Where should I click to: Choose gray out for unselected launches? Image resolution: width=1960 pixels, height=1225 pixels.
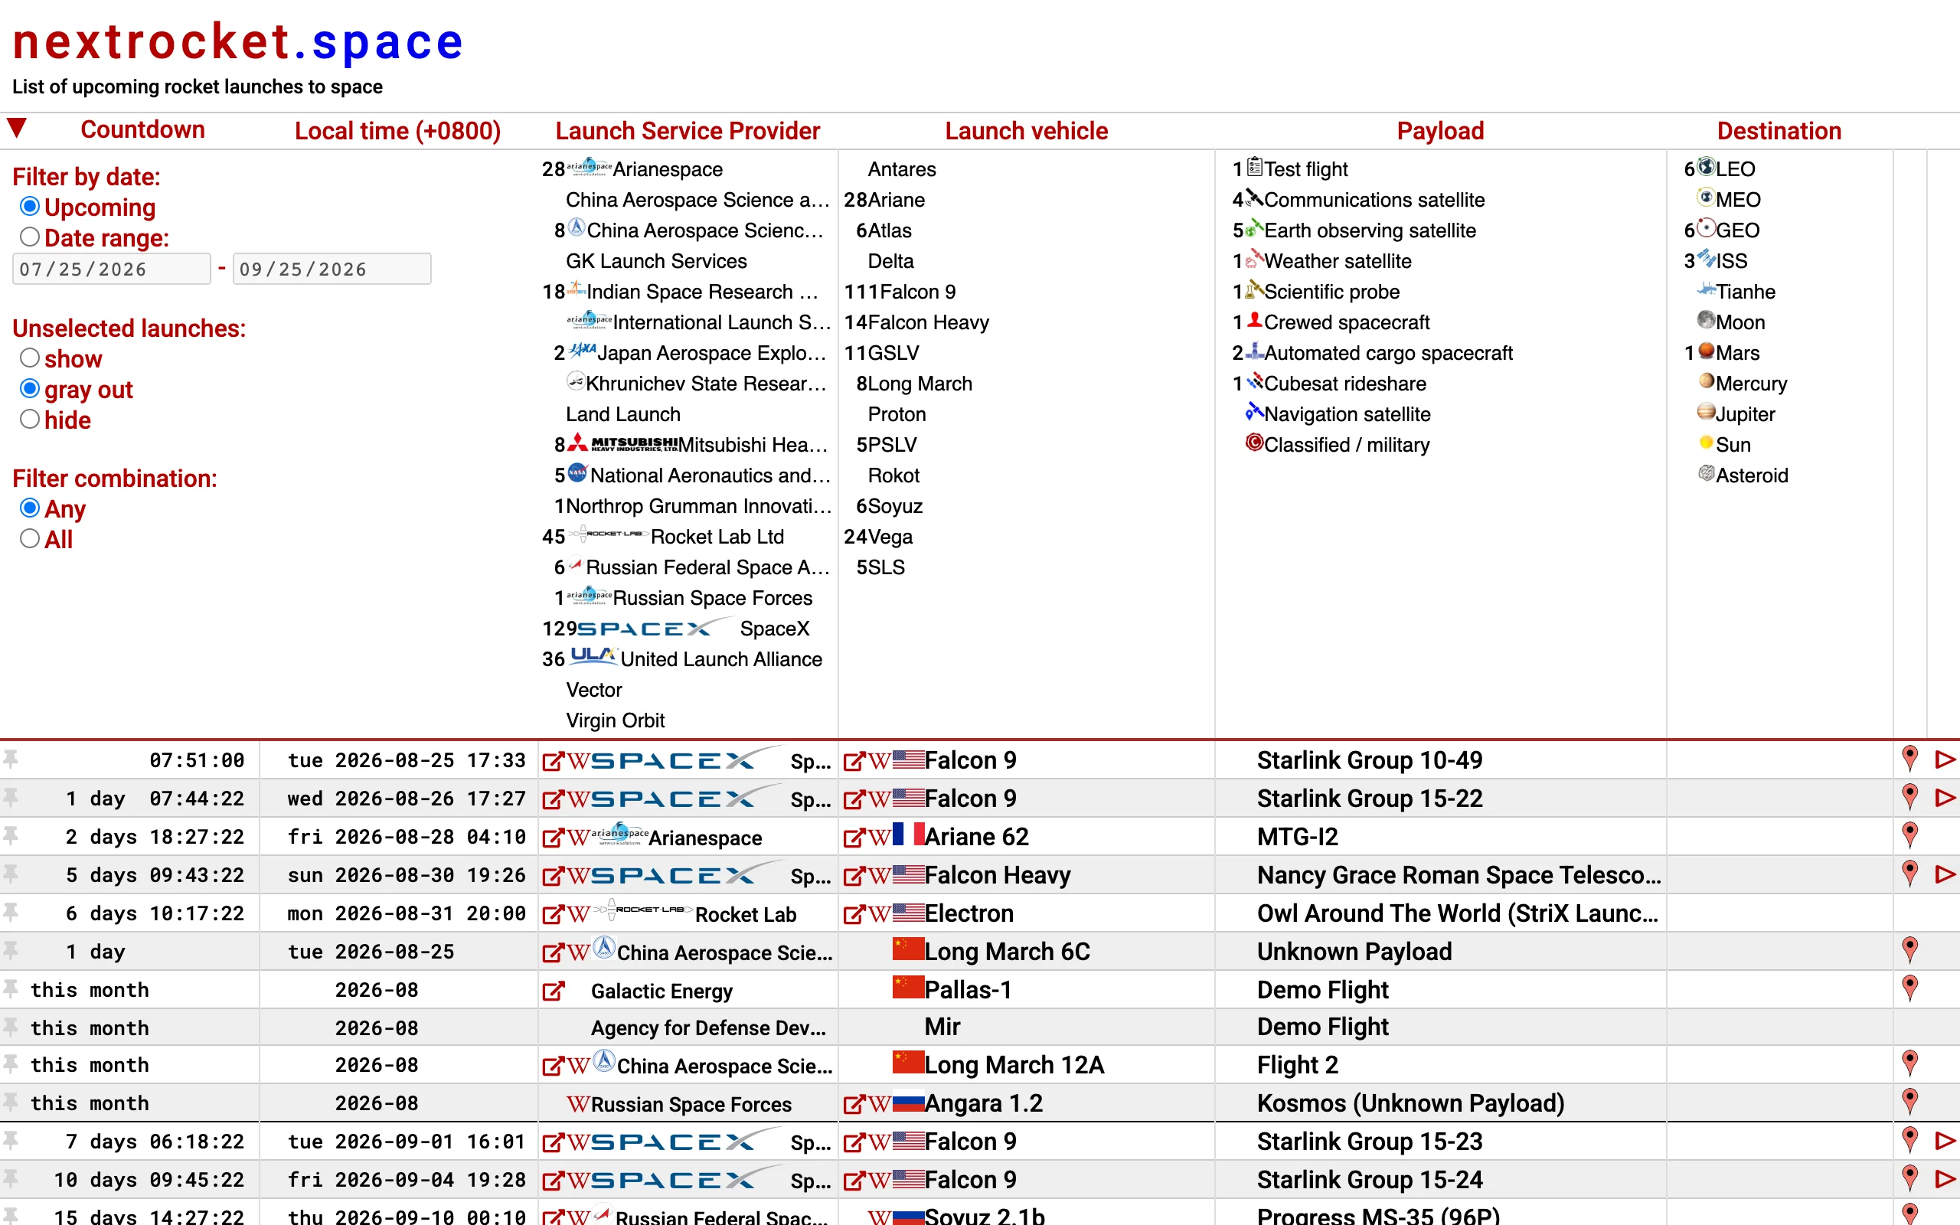[x=30, y=389]
